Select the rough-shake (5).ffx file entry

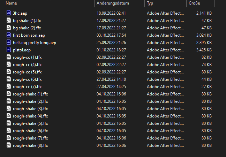30,123
